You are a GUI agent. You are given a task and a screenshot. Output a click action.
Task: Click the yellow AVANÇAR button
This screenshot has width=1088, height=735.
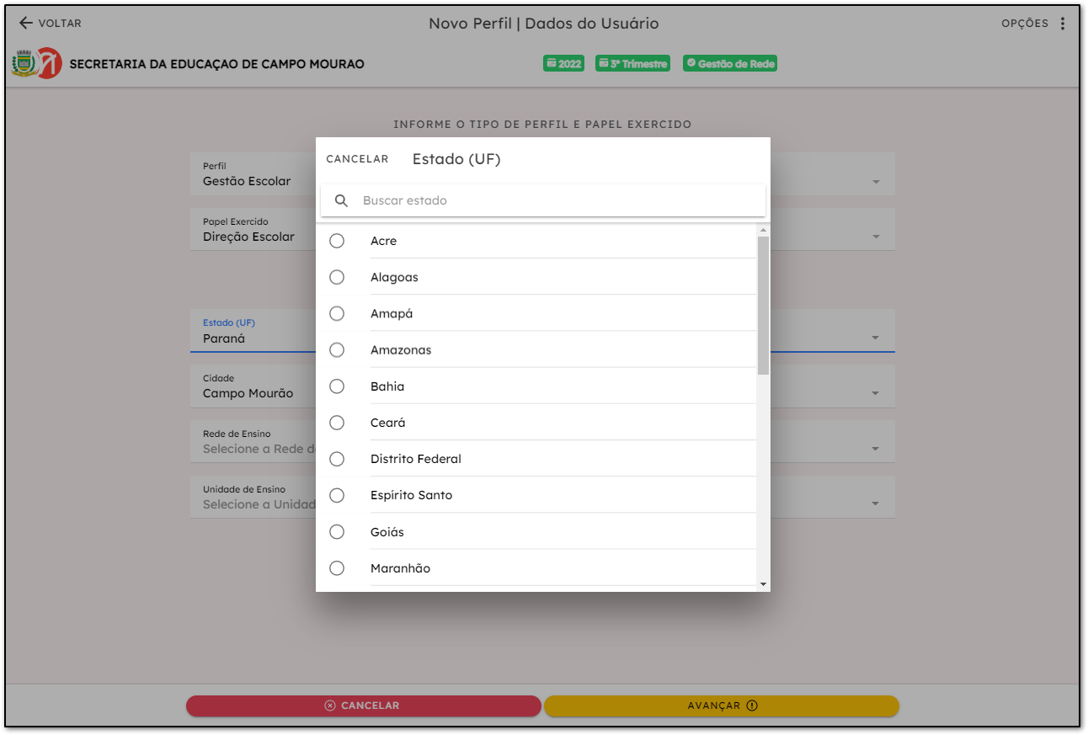[722, 706]
